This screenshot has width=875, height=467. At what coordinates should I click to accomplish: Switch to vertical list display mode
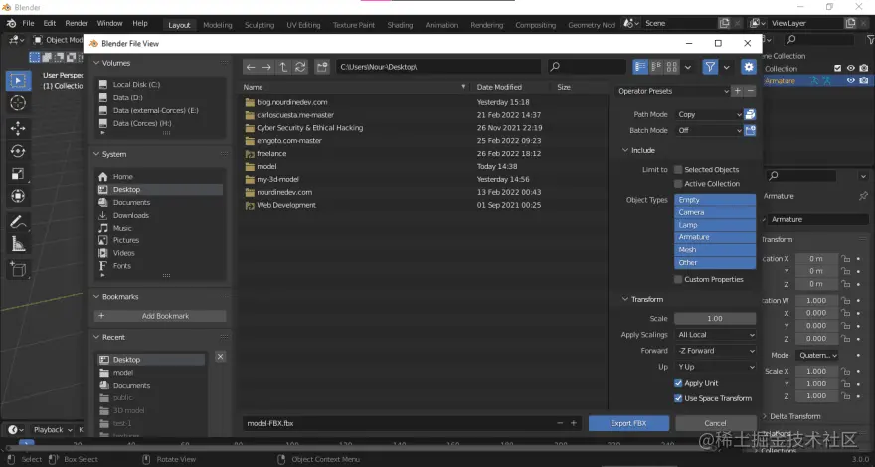(640, 67)
